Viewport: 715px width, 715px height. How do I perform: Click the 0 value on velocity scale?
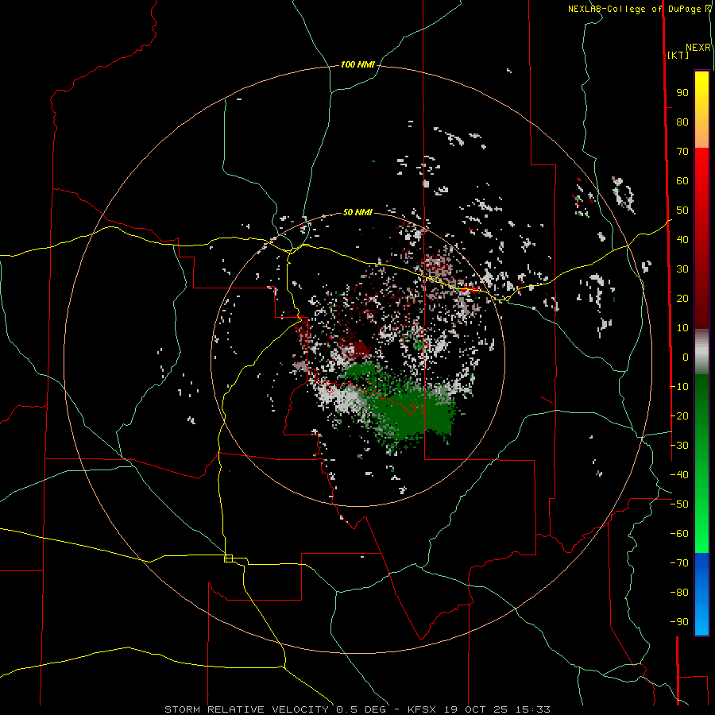[686, 357]
